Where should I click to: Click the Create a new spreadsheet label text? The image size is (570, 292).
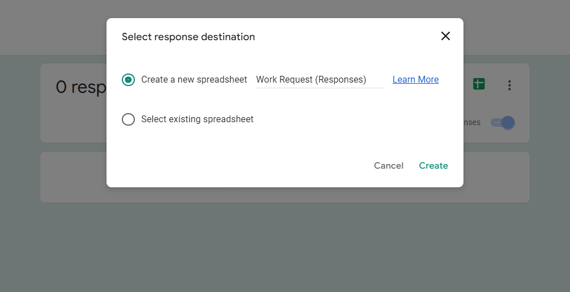click(x=194, y=80)
